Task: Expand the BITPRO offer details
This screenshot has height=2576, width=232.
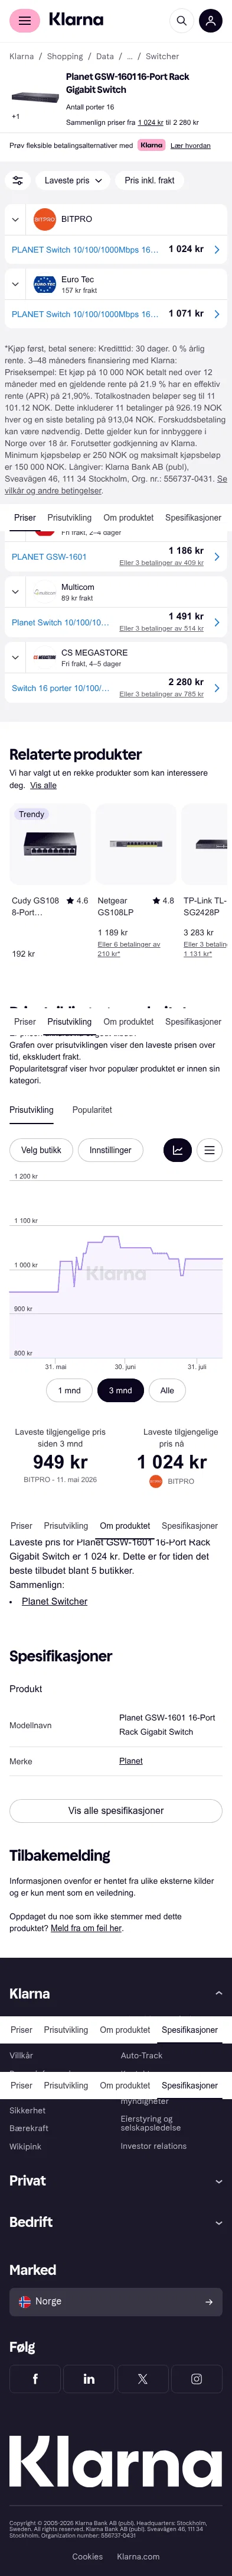Action: 15,219
